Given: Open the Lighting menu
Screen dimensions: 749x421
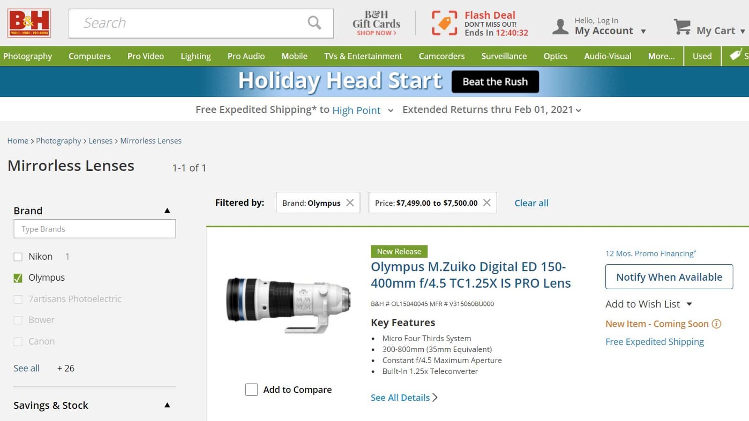Looking at the screenshot, I should tap(196, 56).
